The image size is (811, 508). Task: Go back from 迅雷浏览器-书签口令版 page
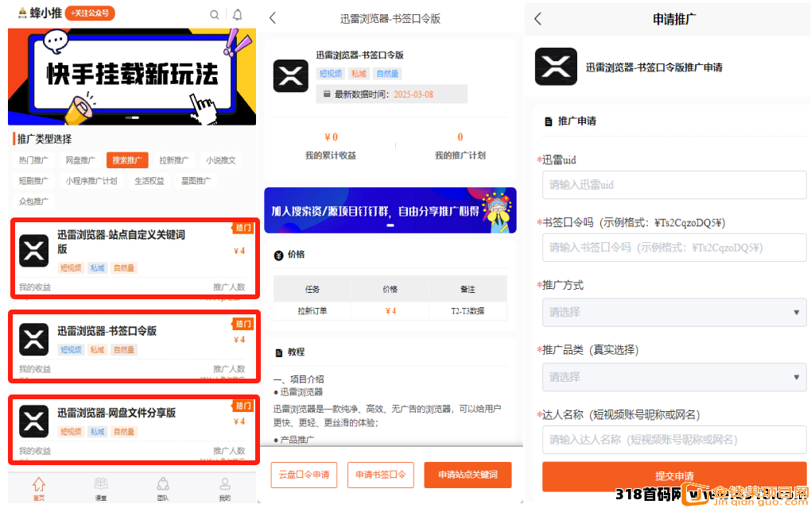click(x=273, y=18)
